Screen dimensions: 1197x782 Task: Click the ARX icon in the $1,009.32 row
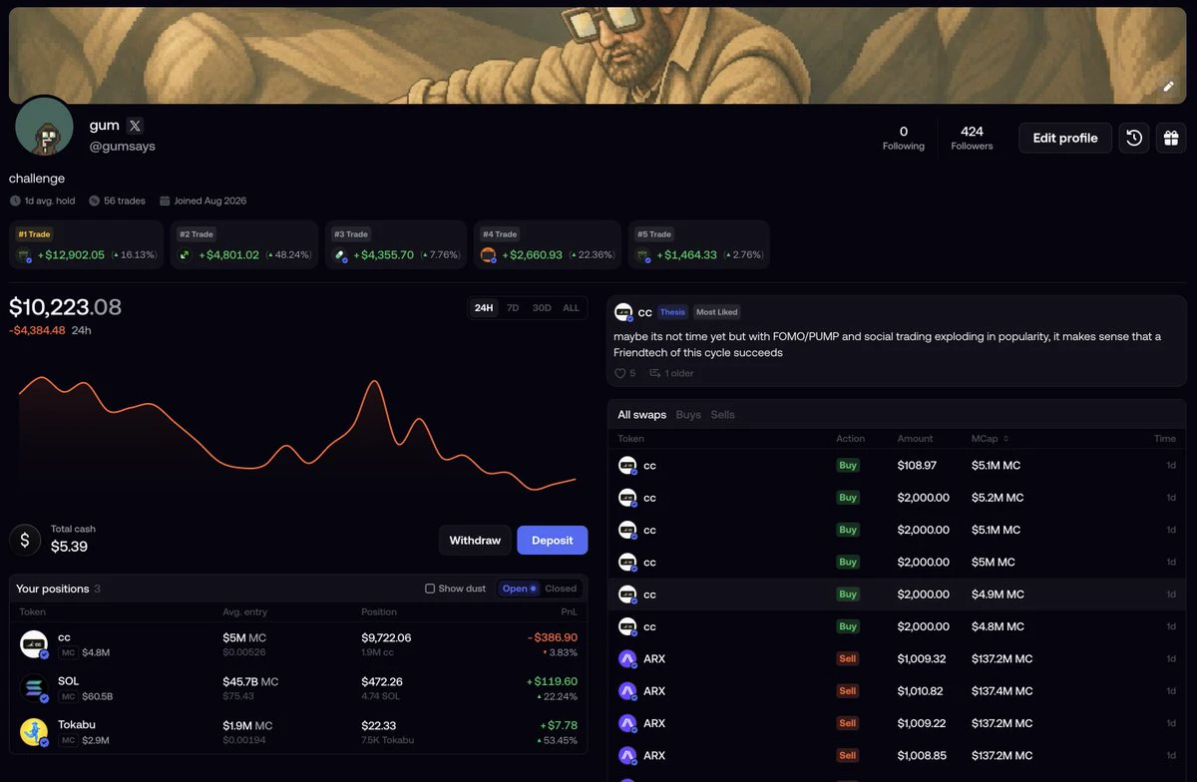[x=627, y=659]
